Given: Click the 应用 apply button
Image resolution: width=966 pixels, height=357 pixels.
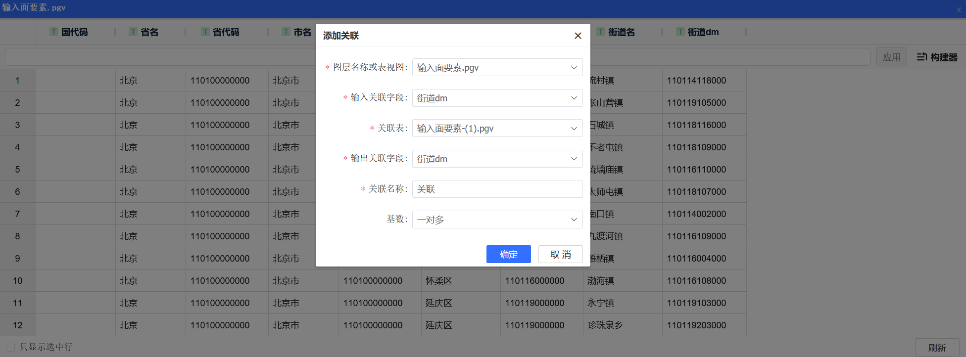Looking at the screenshot, I should tap(891, 57).
